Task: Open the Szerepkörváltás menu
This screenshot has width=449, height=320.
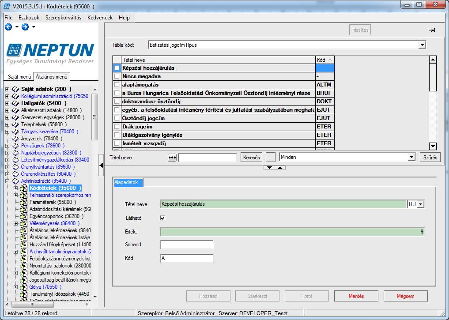Action: [x=63, y=18]
